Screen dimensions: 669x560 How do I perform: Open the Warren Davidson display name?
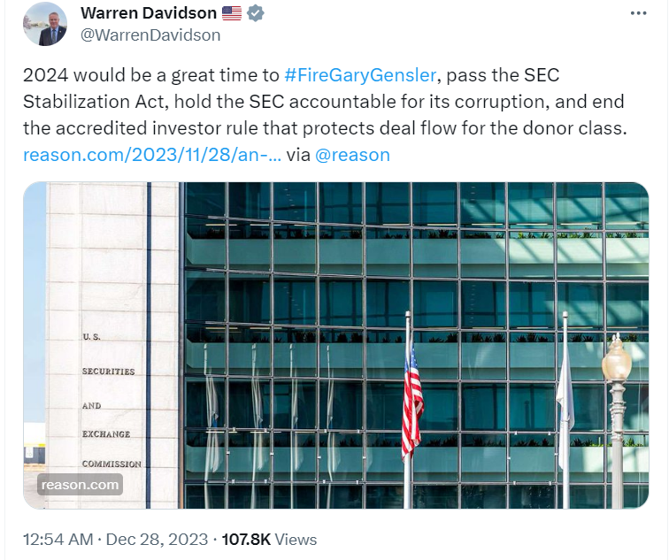click(148, 13)
